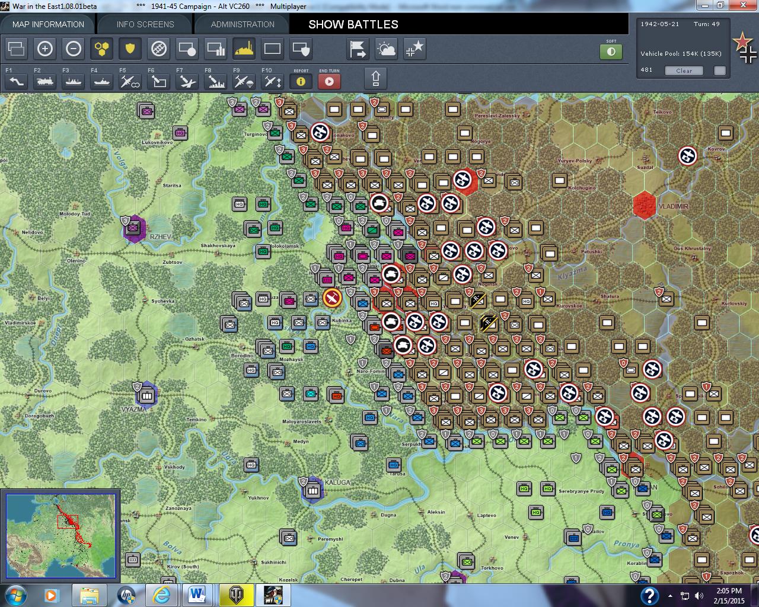This screenshot has width=759, height=607.
Task: Toggle the yellow factory display button
Action: pyautogui.click(x=244, y=49)
